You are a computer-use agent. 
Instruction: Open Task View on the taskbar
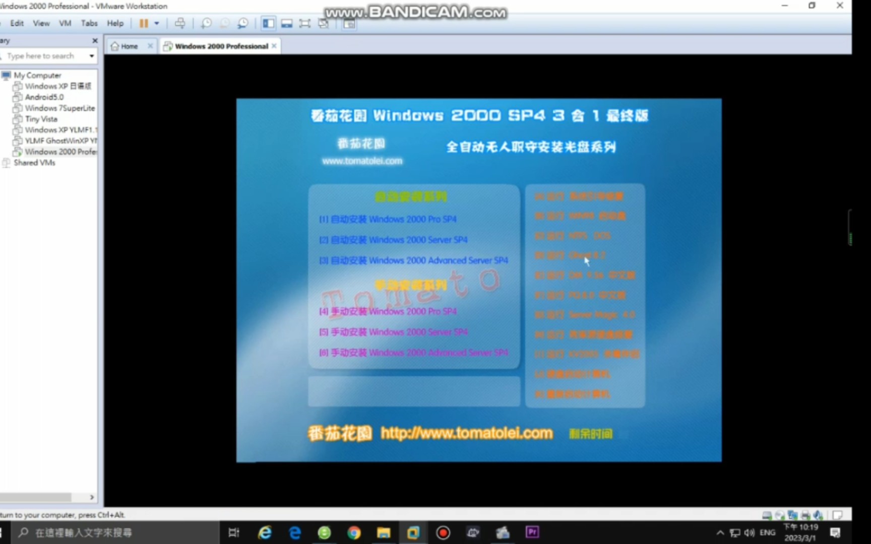pyautogui.click(x=234, y=532)
